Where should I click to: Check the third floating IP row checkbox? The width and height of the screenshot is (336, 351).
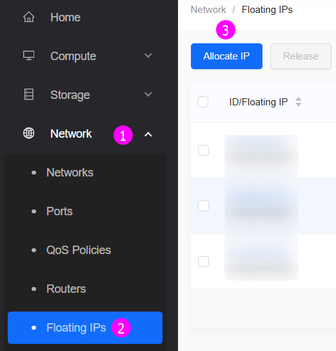pyautogui.click(x=204, y=261)
